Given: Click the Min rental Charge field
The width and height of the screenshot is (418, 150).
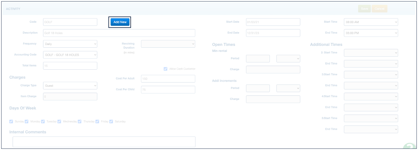Looking at the screenshot, I should (x=273, y=70).
